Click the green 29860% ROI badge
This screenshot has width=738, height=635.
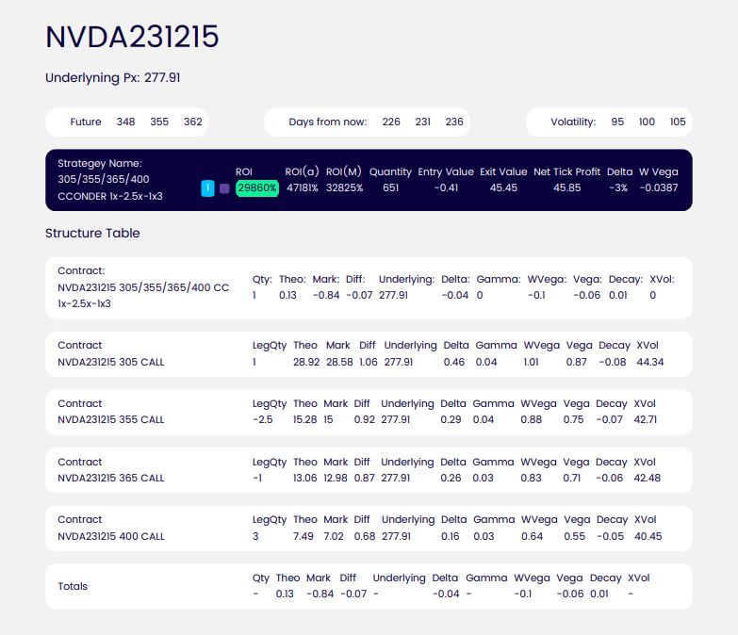click(x=257, y=188)
